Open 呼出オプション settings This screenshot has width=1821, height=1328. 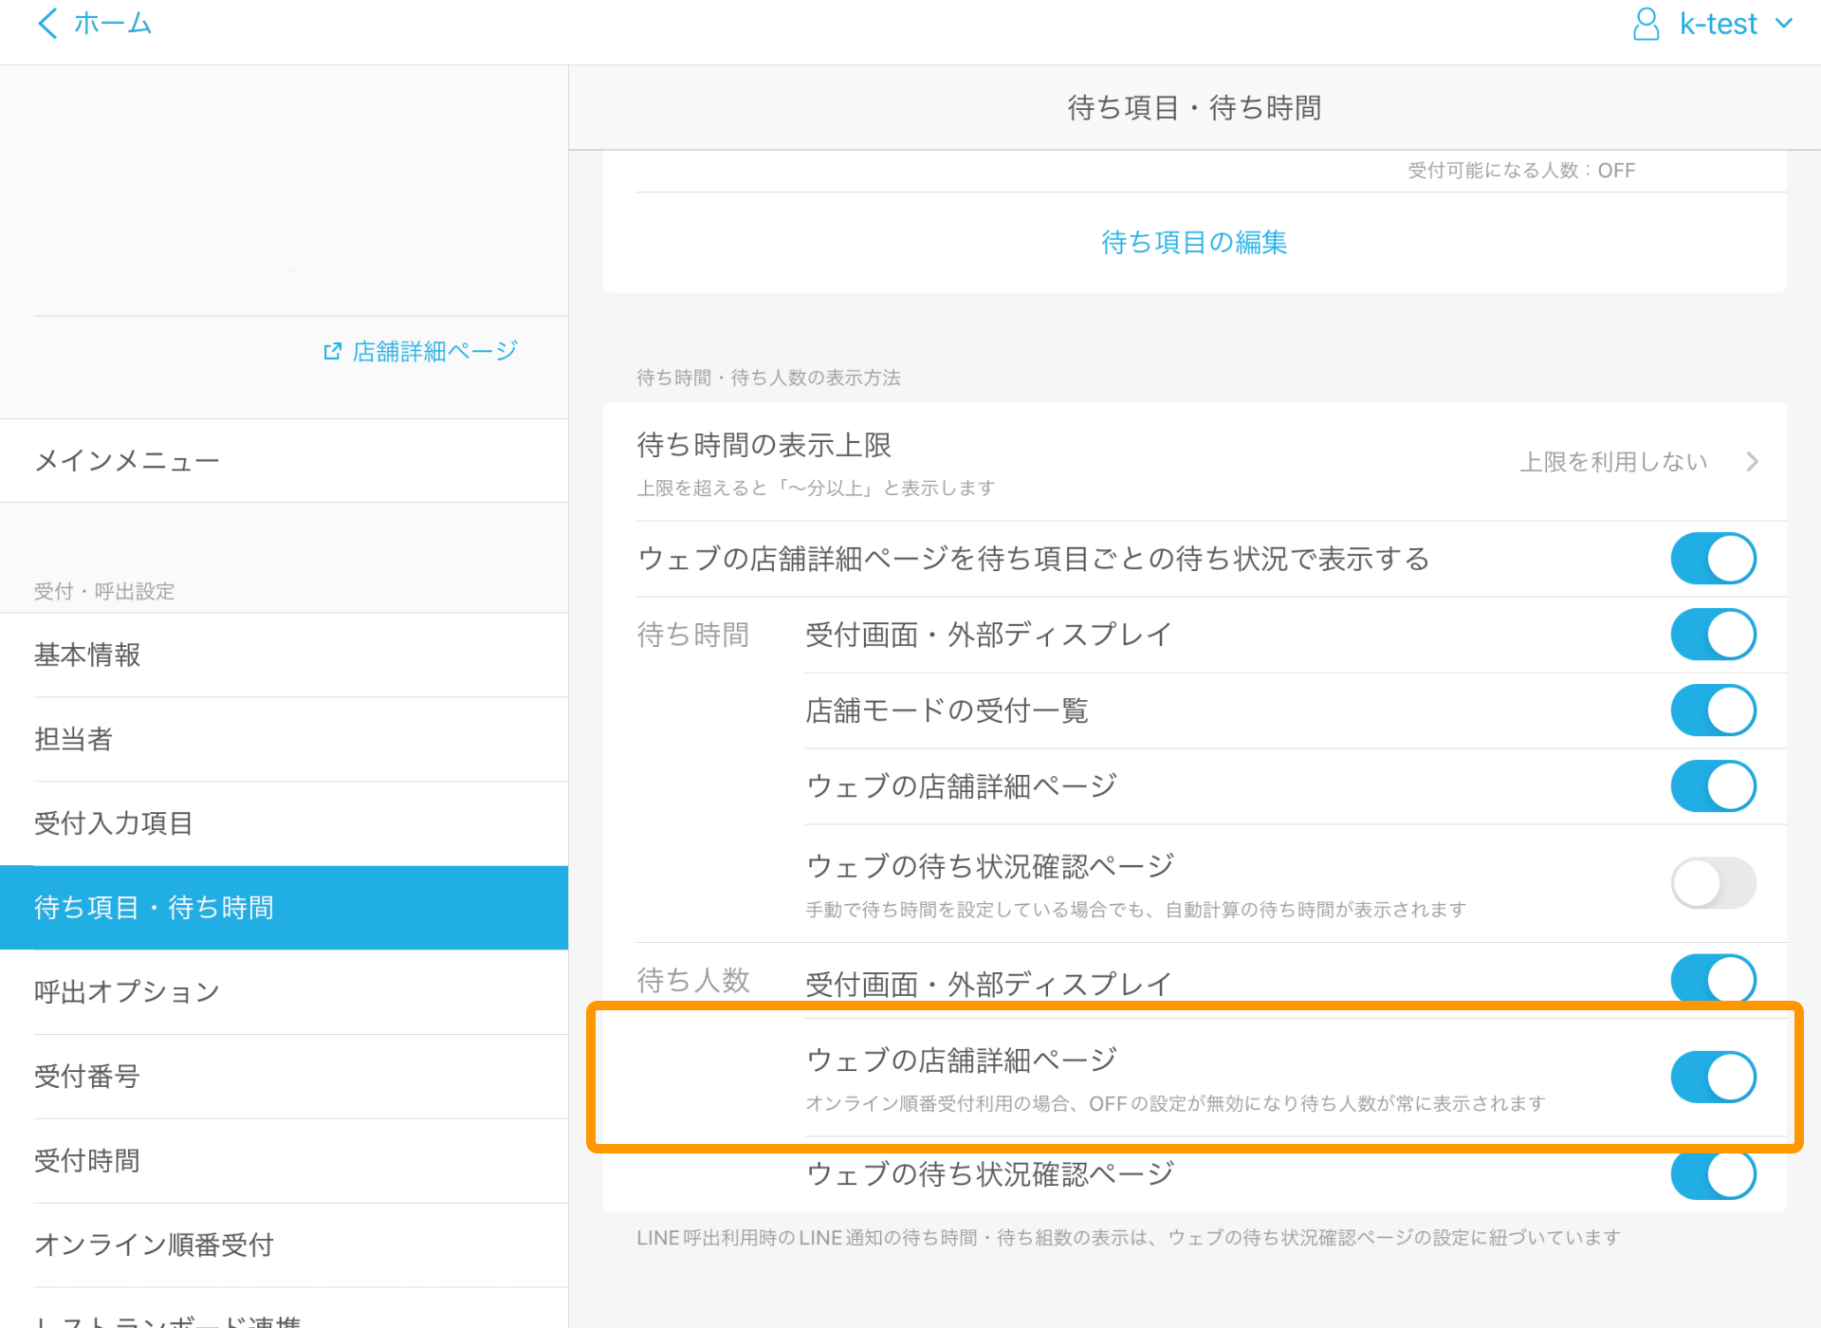click(x=285, y=992)
